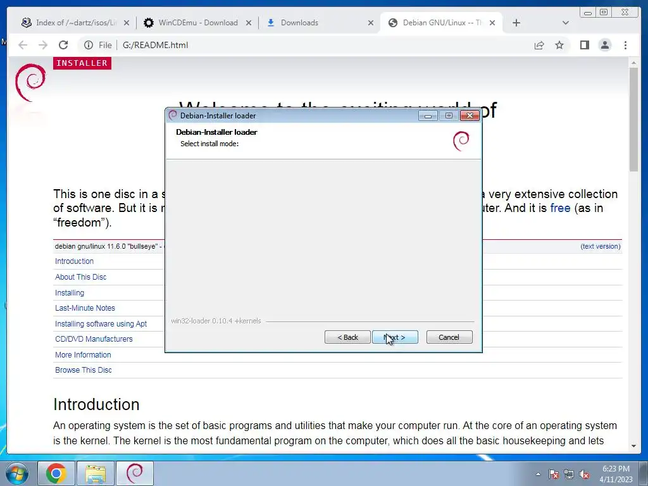Image resolution: width=648 pixels, height=486 pixels.
Task: Open the More Information link
Action: (x=83, y=354)
